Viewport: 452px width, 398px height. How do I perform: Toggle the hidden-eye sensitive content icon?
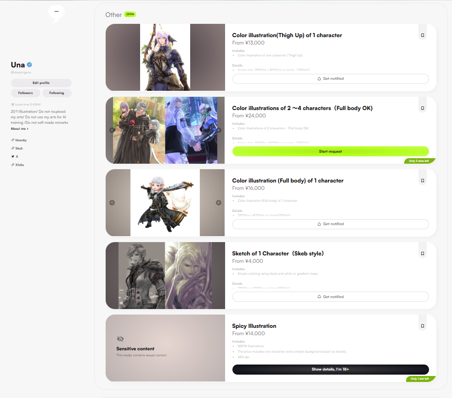click(120, 339)
